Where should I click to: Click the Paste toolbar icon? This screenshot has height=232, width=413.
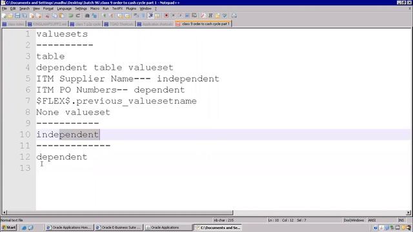coord(62,15)
